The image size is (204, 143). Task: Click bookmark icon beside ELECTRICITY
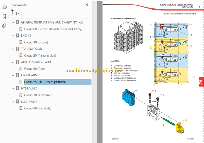pos(18,102)
